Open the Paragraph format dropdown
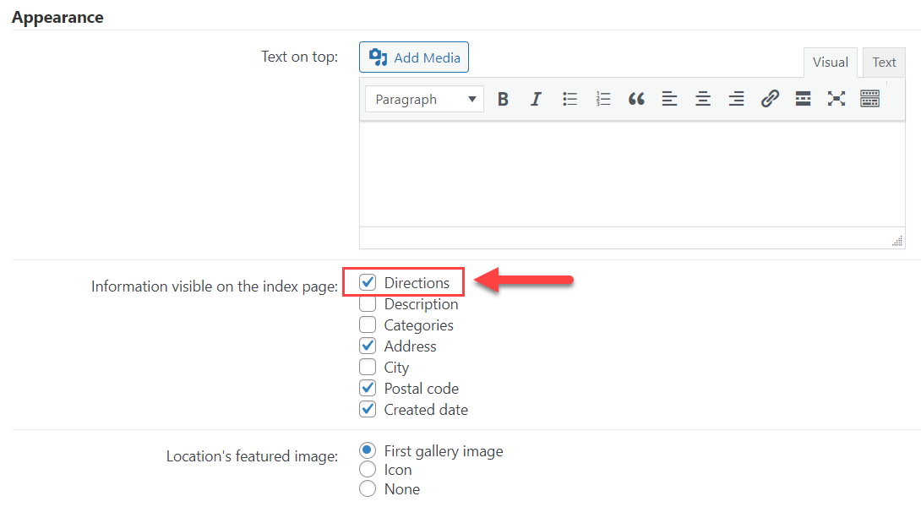 click(x=424, y=99)
